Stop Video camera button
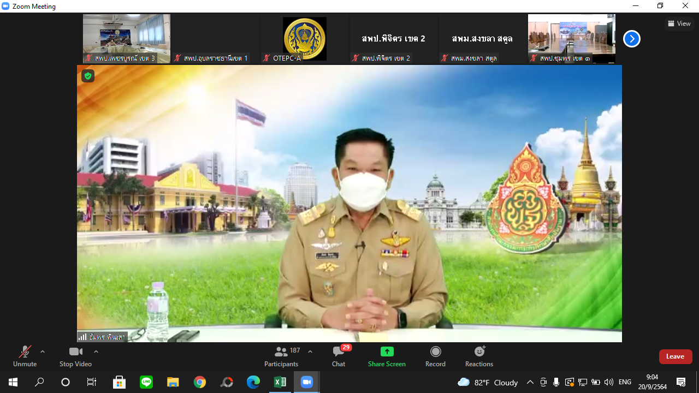 pyautogui.click(x=75, y=356)
